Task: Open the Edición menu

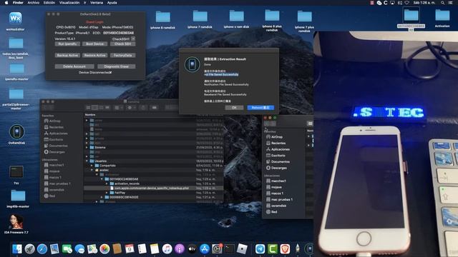Action: [x=49, y=3]
